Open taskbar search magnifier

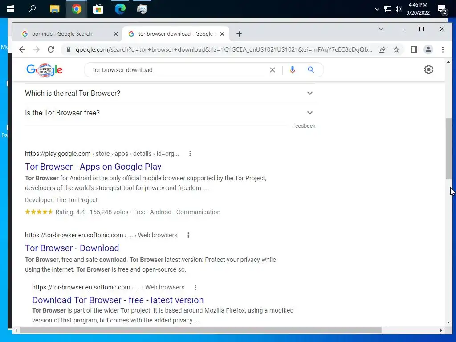pos(32,9)
